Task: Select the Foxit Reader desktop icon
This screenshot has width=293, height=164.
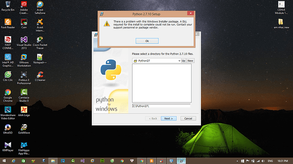Action: (x=8, y=24)
